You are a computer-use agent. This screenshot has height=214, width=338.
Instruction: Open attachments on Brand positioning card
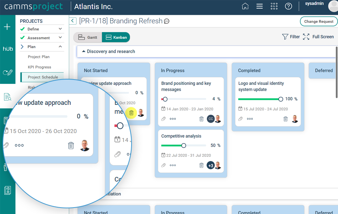164,119
